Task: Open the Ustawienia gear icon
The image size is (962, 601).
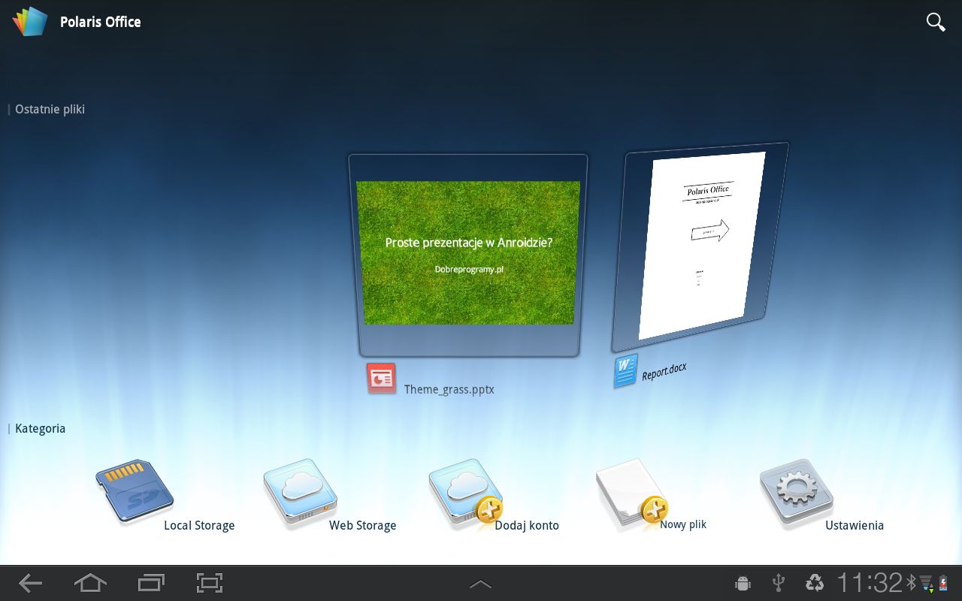Action: point(797,492)
